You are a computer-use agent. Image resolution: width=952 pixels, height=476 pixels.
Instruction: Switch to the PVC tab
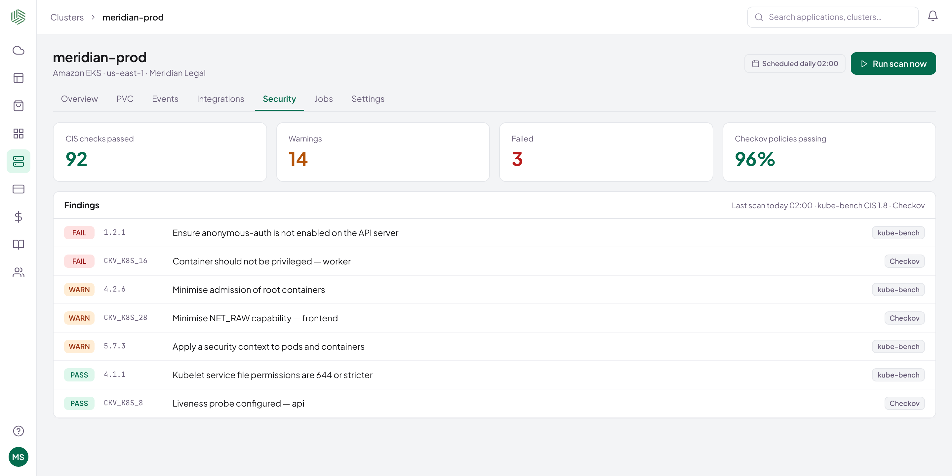pos(125,99)
